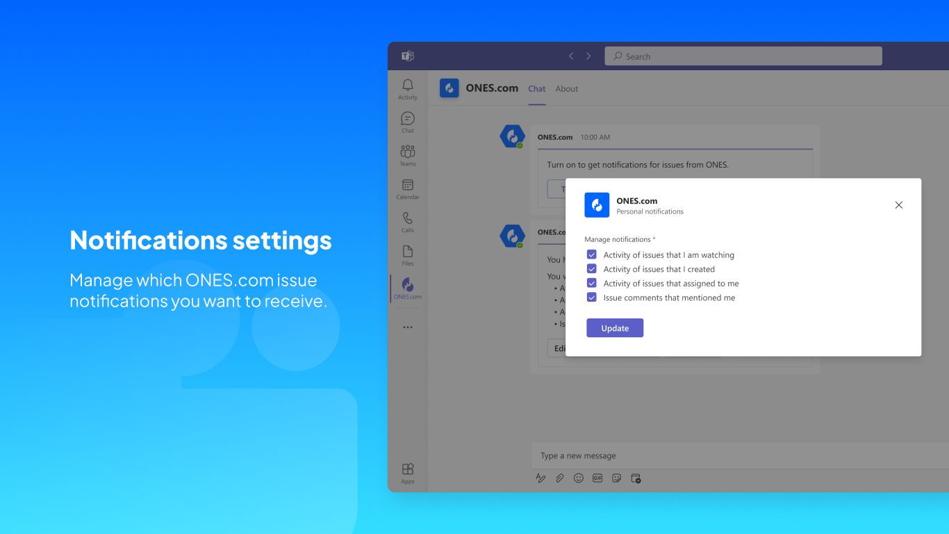Click the Search field
Image resolution: width=949 pixels, height=534 pixels.
point(743,56)
